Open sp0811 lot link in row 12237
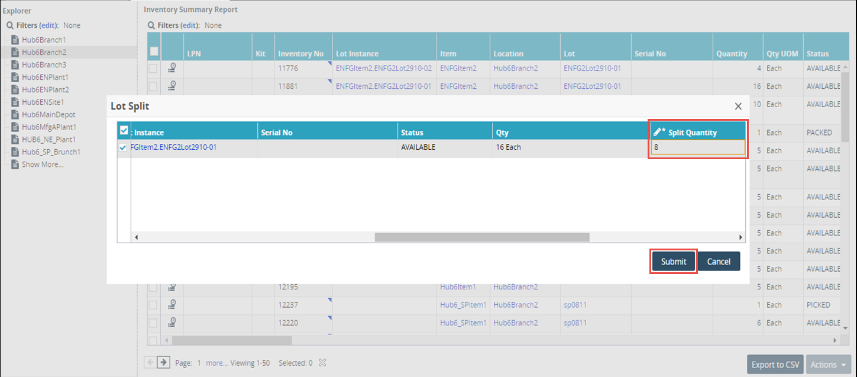The width and height of the screenshot is (857, 377). coord(575,305)
